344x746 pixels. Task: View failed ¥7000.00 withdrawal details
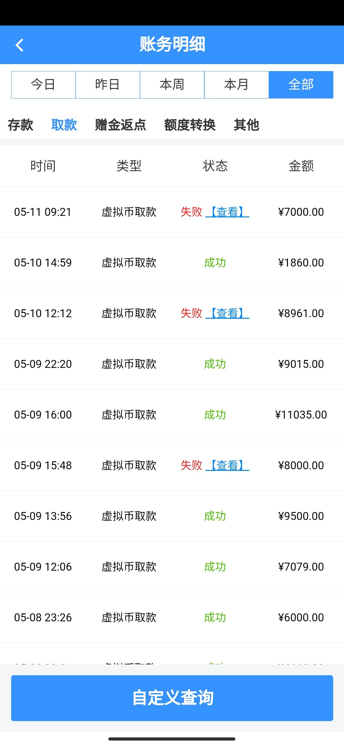coord(227,212)
